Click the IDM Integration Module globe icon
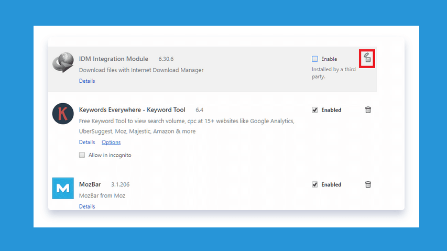Viewport: 447px width, 251px height. [63, 62]
